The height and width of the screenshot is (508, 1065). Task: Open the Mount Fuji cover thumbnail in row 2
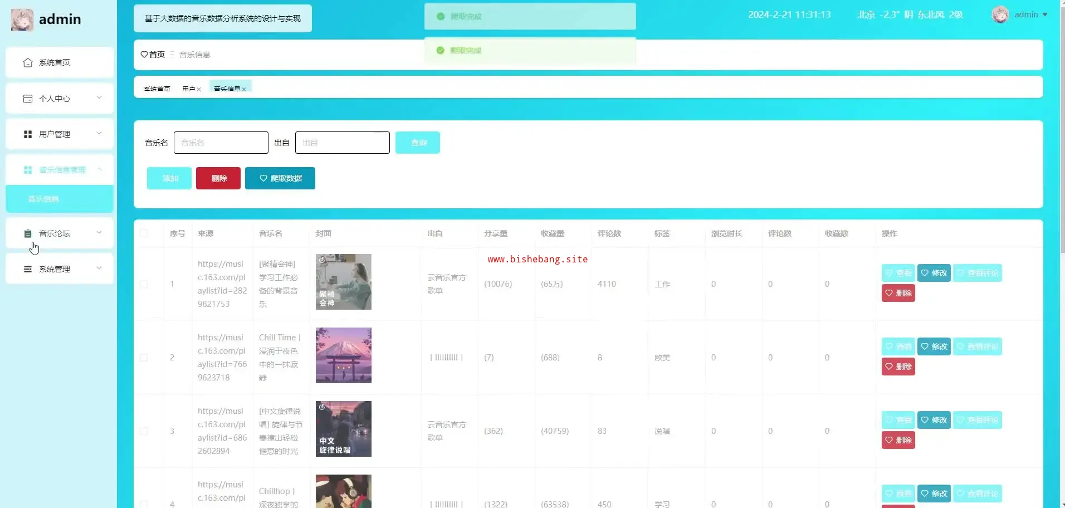pyautogui.click(x=344, y=355)
